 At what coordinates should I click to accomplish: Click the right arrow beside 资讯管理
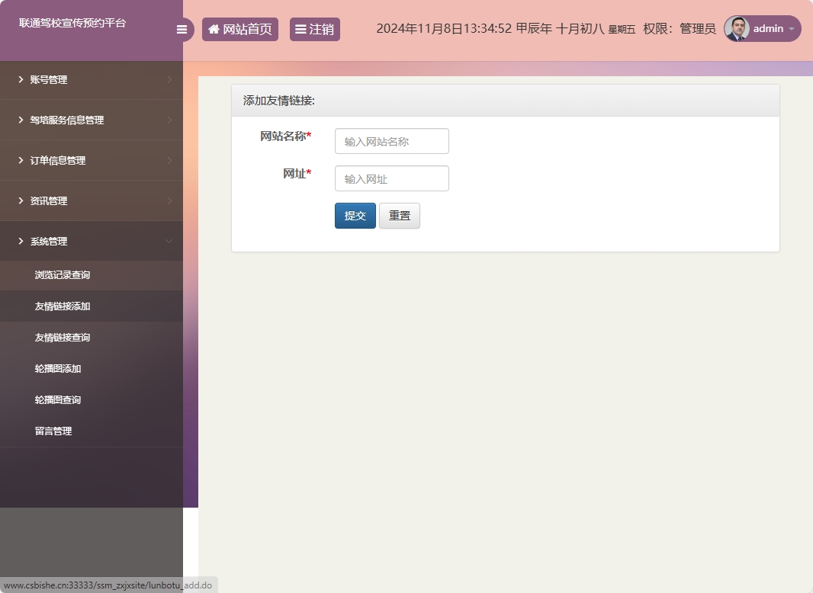click(169, 201)
